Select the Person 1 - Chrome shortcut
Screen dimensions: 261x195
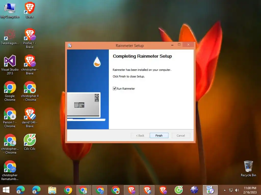pyautogui.click(x=10, y=118)
